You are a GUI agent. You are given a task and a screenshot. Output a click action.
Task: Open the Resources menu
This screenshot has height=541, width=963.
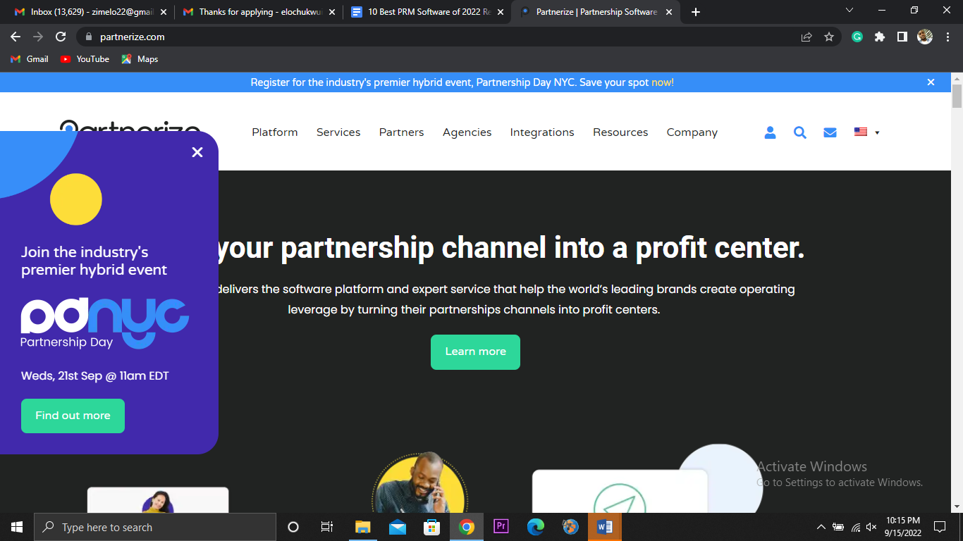pos(620,132)
